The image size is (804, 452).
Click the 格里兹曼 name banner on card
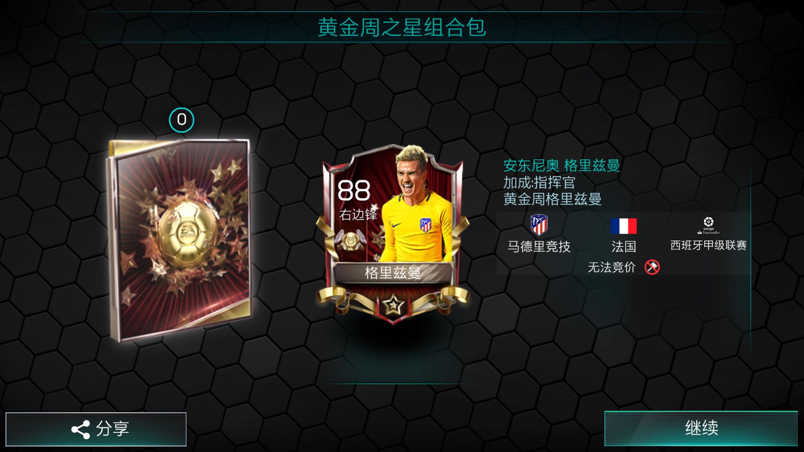point(393,273)
